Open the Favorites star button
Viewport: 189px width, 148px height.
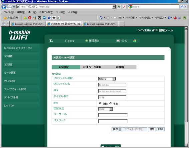(11, 18)
